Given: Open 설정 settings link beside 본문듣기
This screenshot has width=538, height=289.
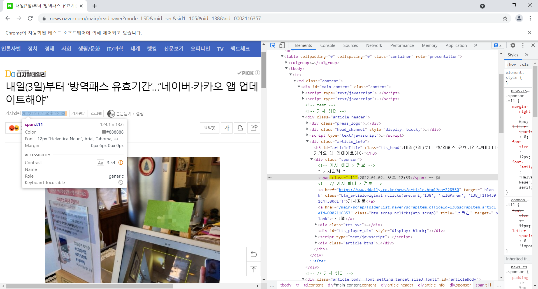Looking at the screenshot, I should click(x=140, y=114).
